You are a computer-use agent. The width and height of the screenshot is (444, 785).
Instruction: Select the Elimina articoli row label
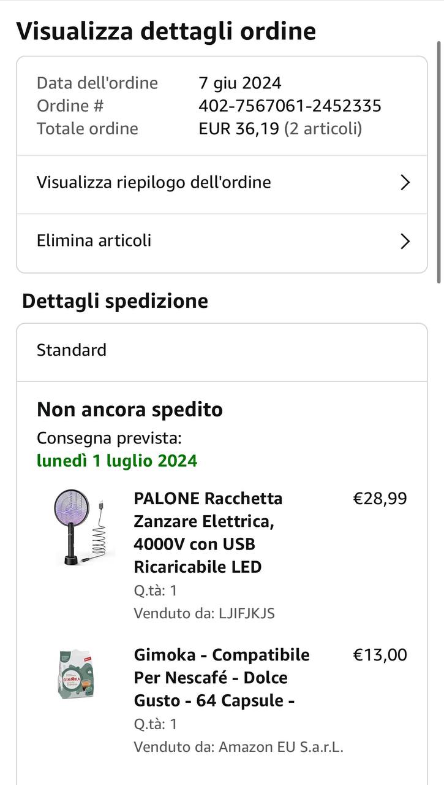tap(94, 240)
